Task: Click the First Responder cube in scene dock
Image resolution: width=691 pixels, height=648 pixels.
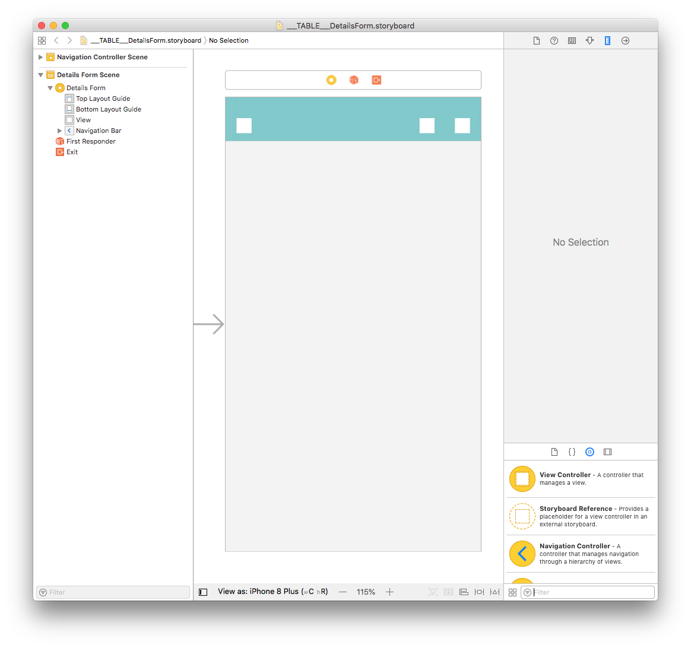Action: [x=354, y=80]
